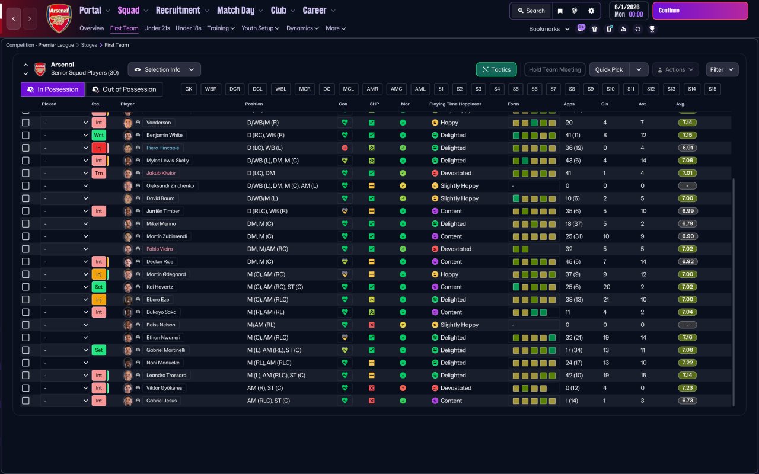Click Myles Lewis-Skelly's sharpness icon
The height and width of the screenshot is (474, 759).
[372, 161]
